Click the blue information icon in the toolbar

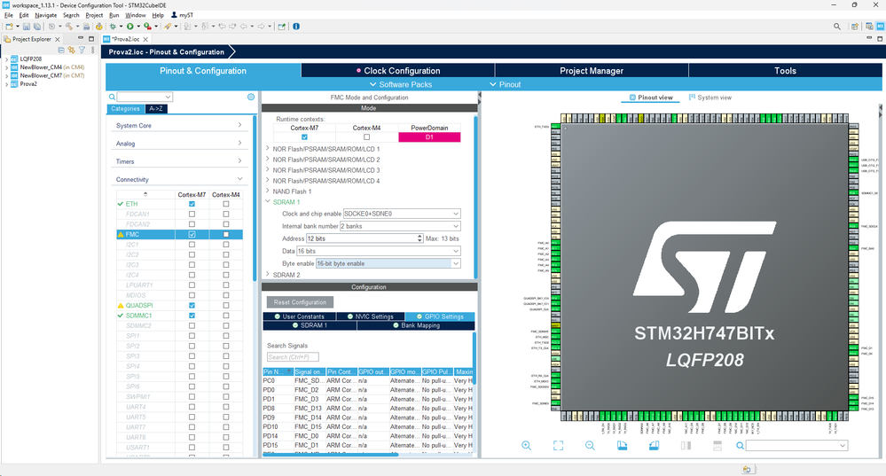[296, 27]
